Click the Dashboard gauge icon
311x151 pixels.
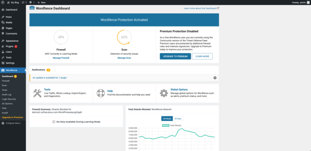coord(3,10)
